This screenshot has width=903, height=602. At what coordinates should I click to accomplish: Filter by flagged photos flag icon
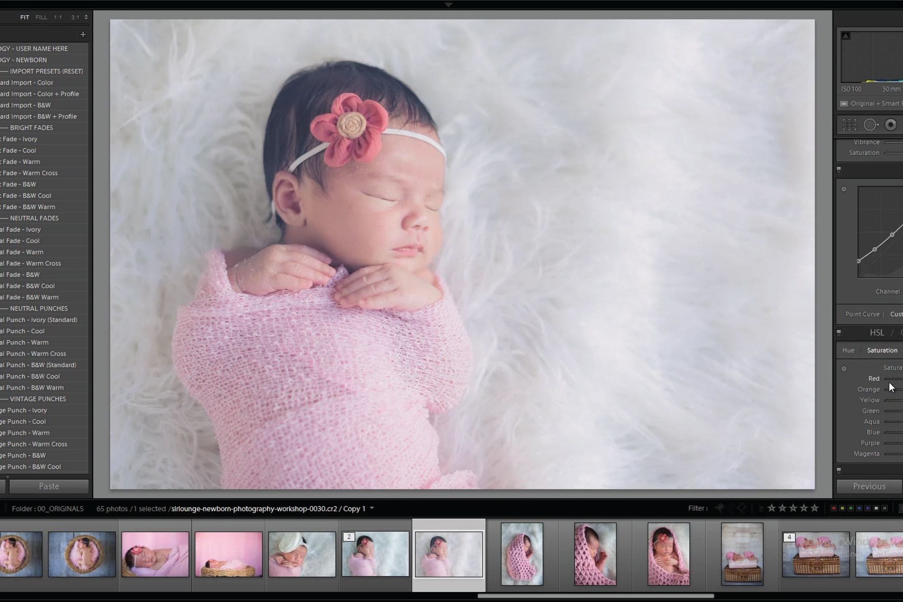(720, 509)
